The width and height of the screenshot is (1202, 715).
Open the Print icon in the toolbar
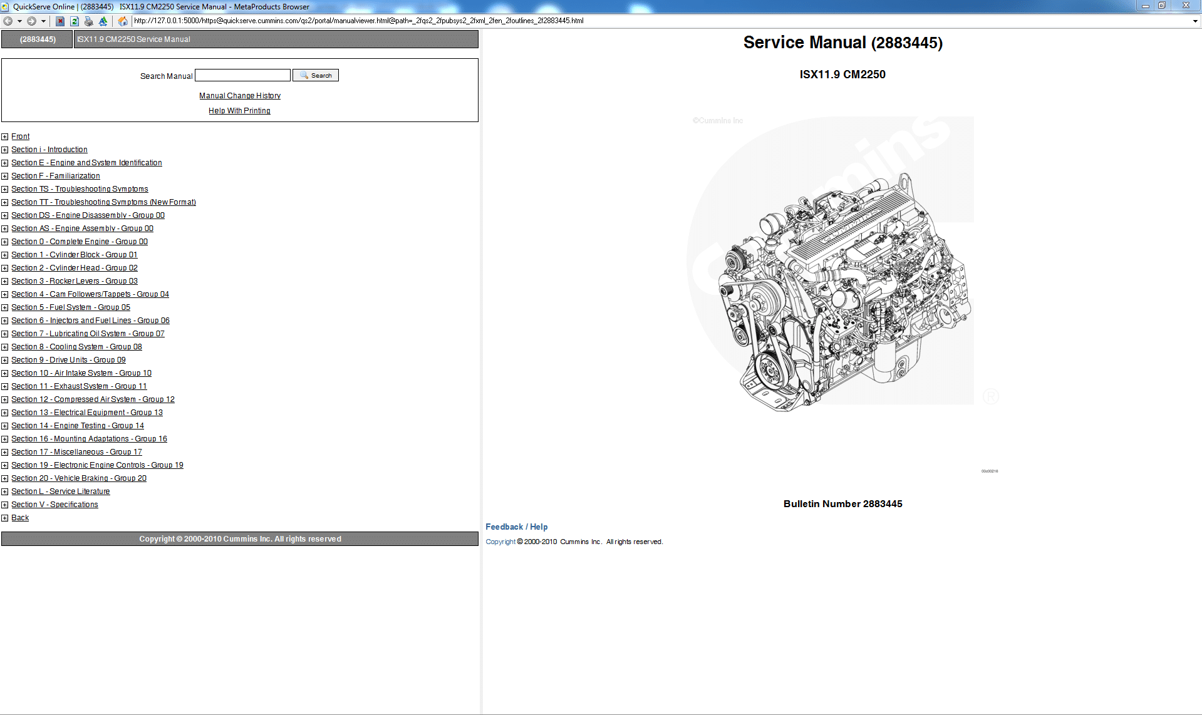point(89,21)
